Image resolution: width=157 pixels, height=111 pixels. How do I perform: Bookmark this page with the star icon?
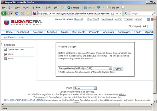point(112,13)
